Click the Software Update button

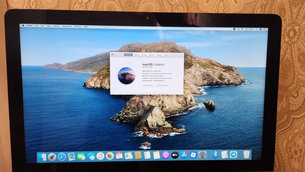[163, 85]
